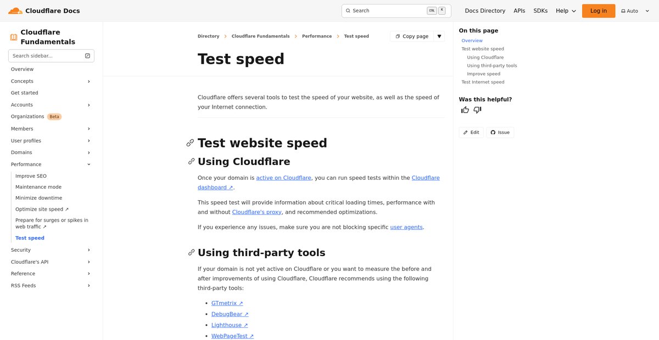Viewport: 659px width, 340px height.
Task: Focus the top Search field
Action: tap(396, 11)
